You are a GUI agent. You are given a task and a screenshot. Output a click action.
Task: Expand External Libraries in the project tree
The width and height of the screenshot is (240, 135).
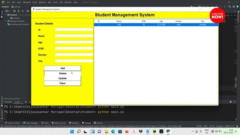pyautogui.click(x=5, y=21)
